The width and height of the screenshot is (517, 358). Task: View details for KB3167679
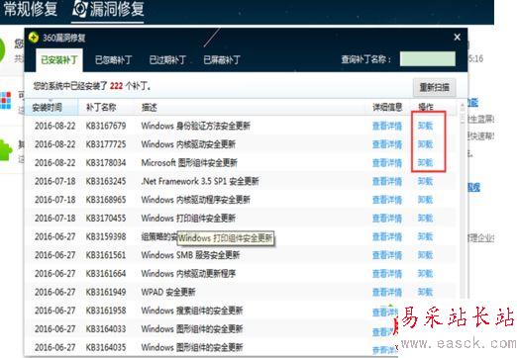click(387, 126)
